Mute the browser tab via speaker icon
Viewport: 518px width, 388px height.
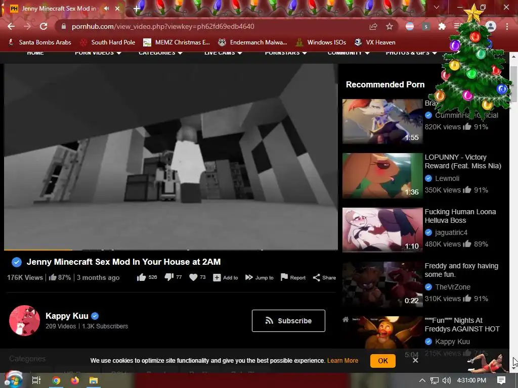click(106, 9)
